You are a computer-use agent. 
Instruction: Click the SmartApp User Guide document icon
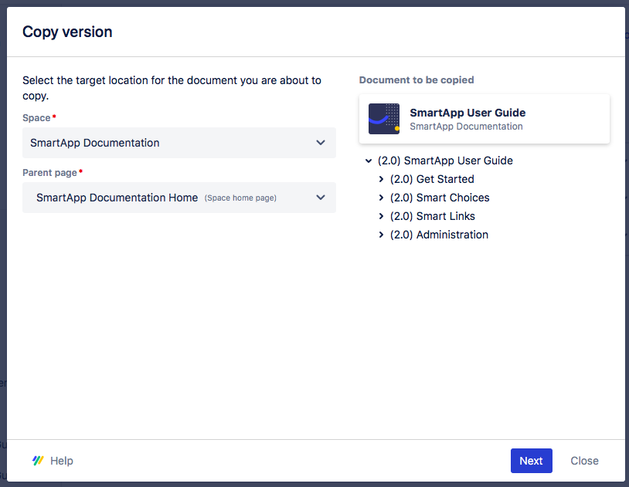384,119
